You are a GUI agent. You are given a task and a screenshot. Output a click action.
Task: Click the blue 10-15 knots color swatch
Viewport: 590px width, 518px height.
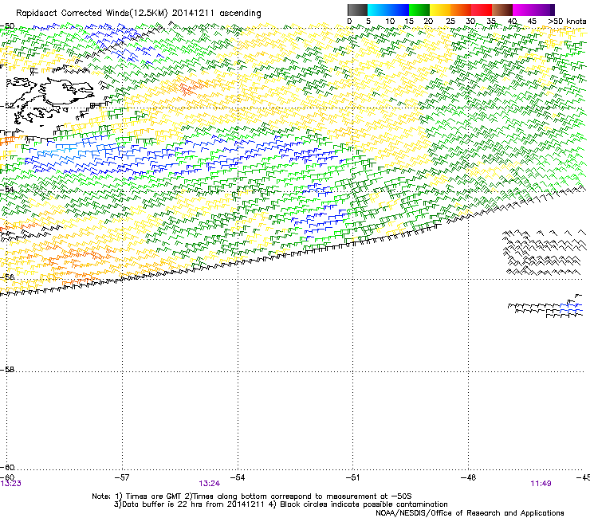pyautogui.click(x=399, y=10)
